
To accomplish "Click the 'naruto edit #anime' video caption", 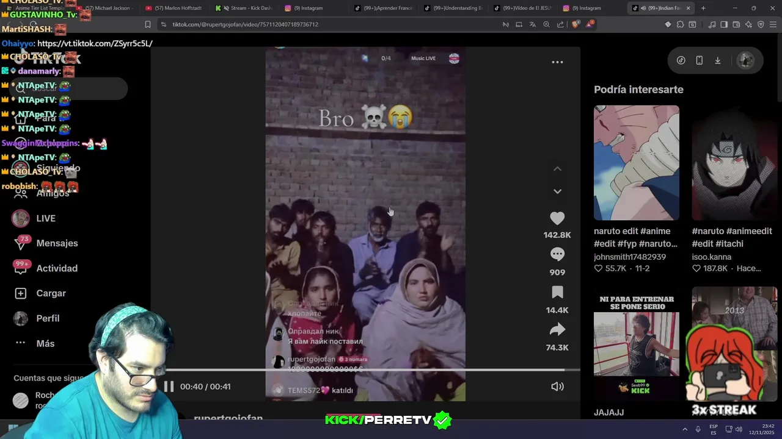I will coord(635,237).
